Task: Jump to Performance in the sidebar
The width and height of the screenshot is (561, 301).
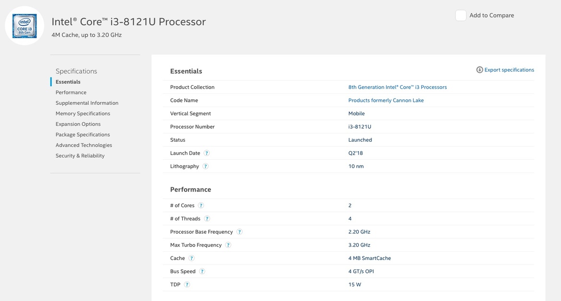Action: [x=71, y=92]
